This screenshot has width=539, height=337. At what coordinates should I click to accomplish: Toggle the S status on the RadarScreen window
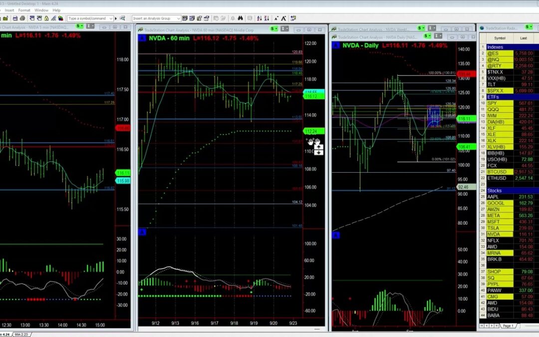coord(528,27)
